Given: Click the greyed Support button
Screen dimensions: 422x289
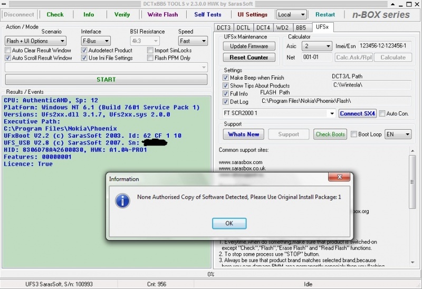Looking at the screenshot, I should pyautogui.click(x=289, y=134).
